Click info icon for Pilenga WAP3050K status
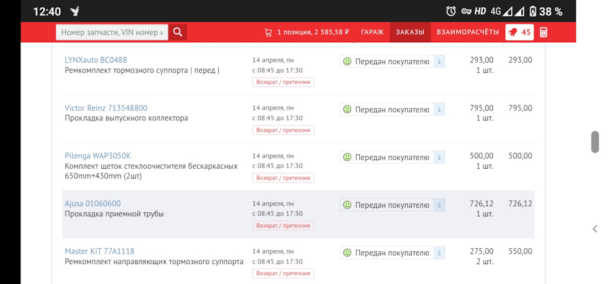The height and width of the screenshot is (284, 614). click(x=439, y=157)
